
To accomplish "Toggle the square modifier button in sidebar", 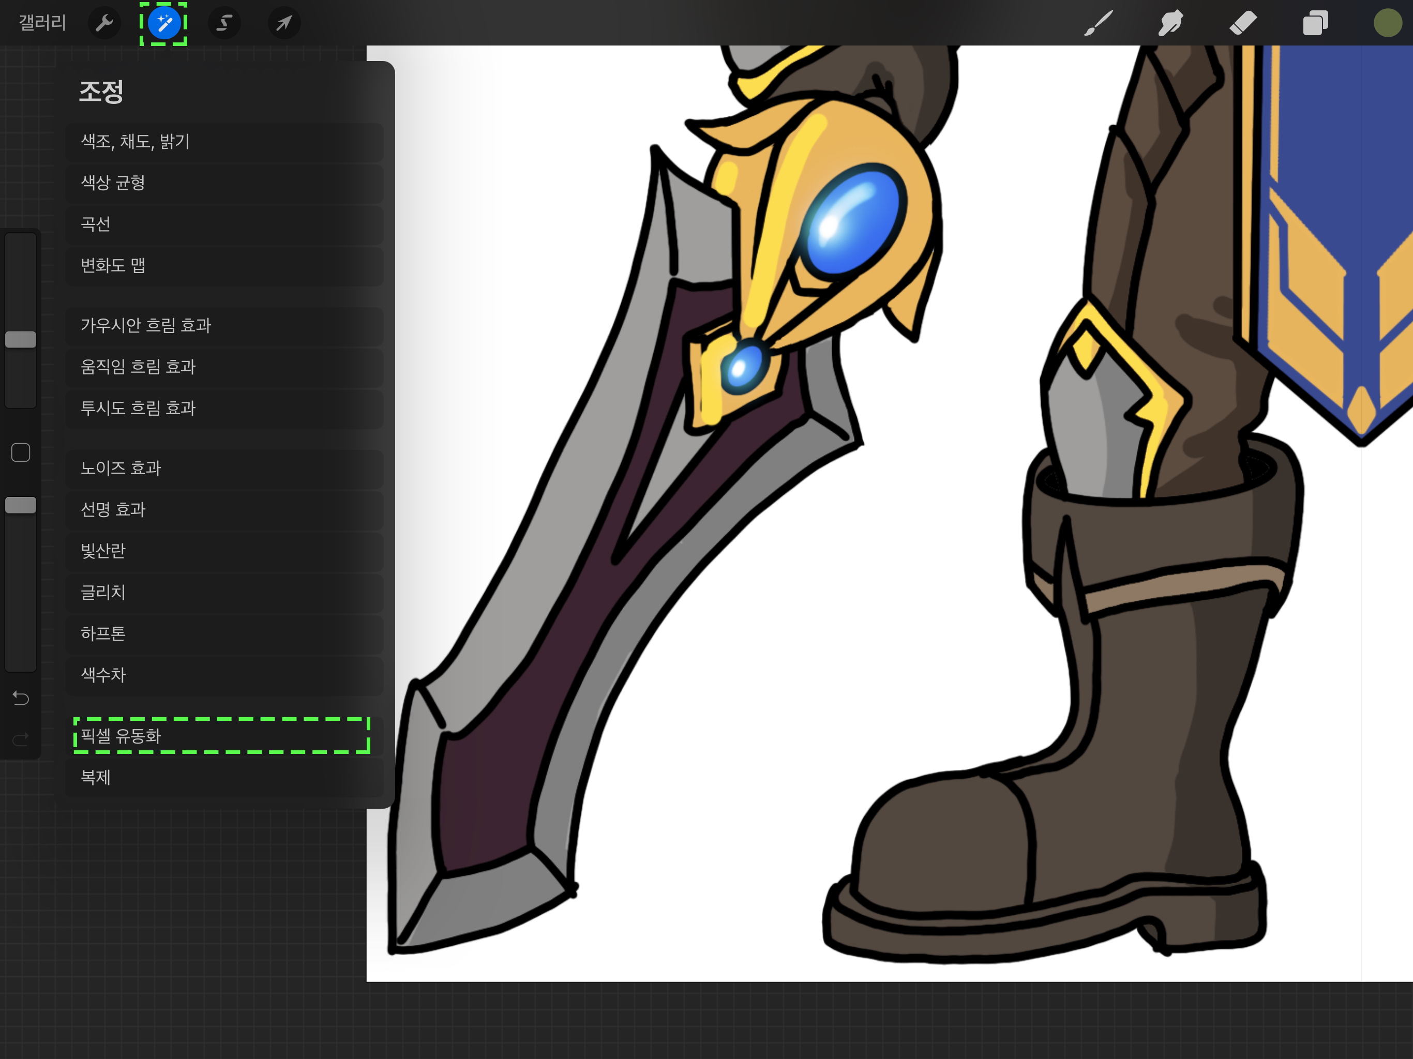I will tap(21, 452).
